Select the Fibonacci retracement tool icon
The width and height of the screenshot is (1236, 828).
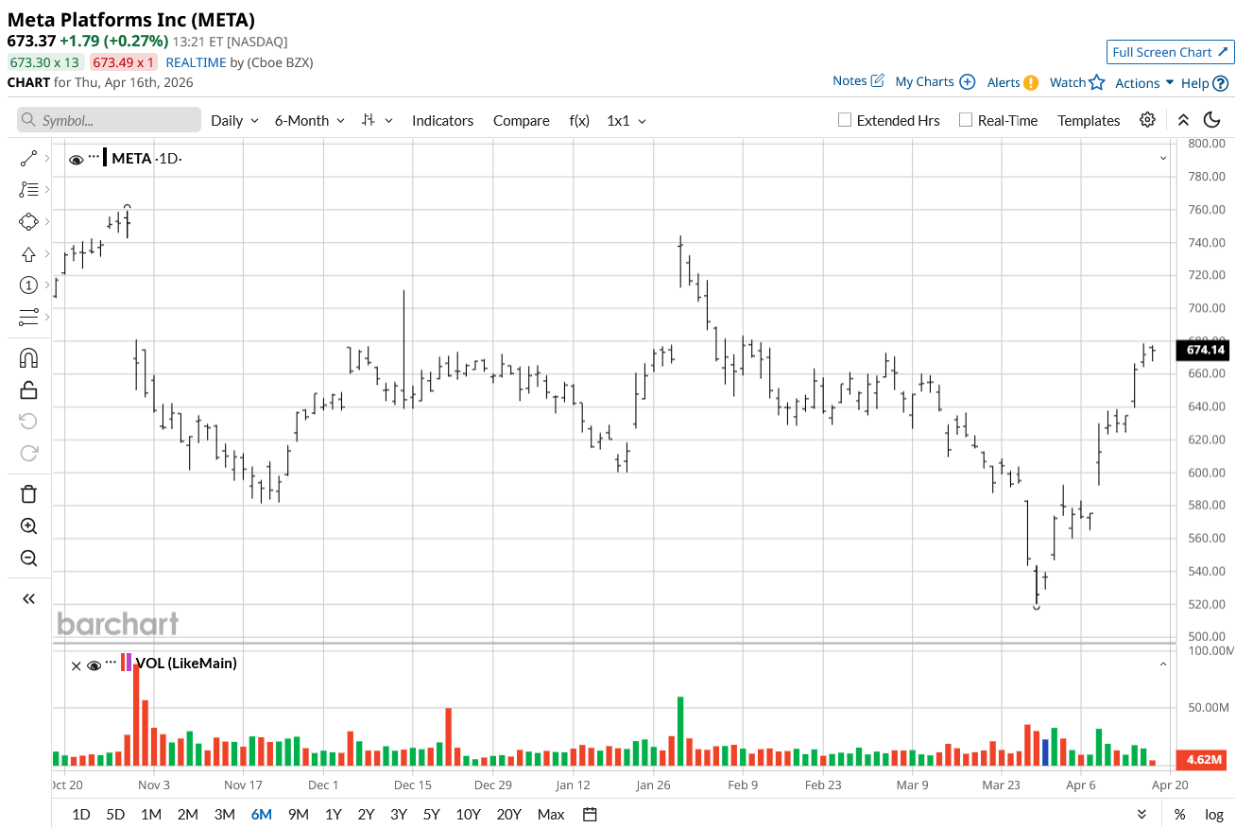tap(28, 190)
